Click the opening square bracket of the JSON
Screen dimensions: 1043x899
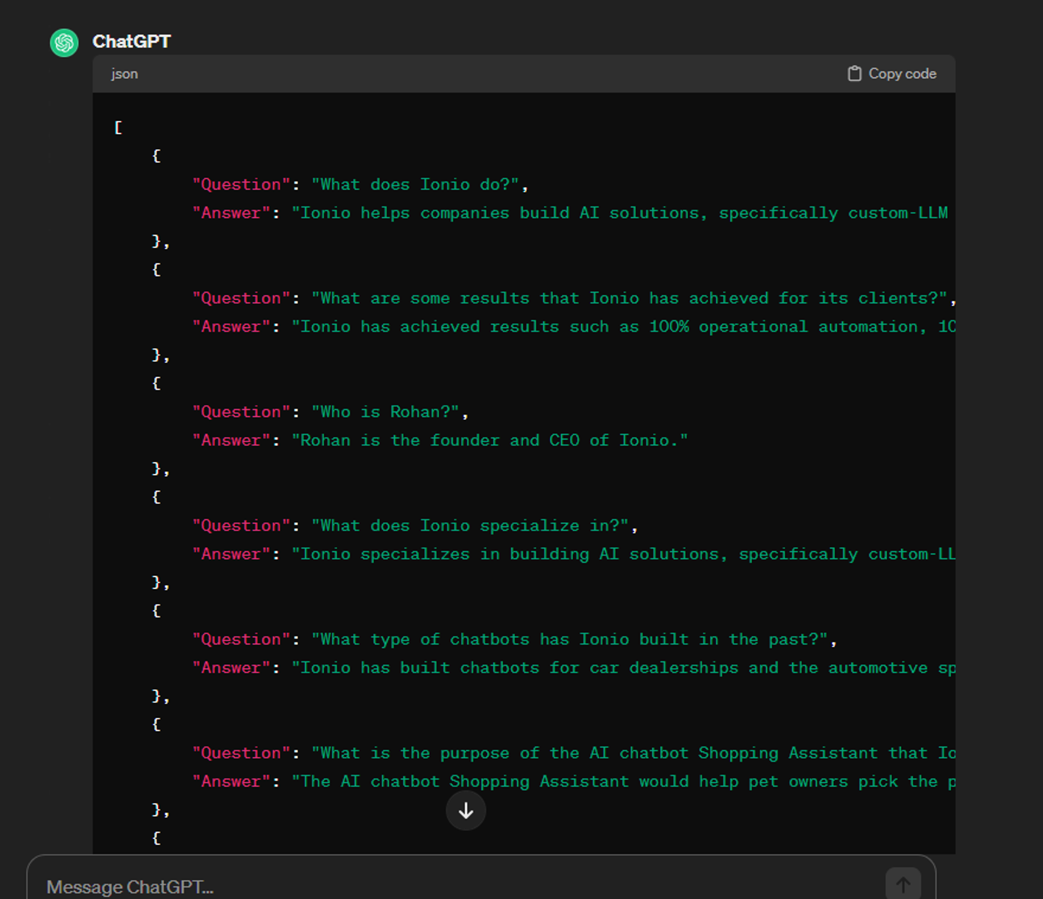coord(118,128)
